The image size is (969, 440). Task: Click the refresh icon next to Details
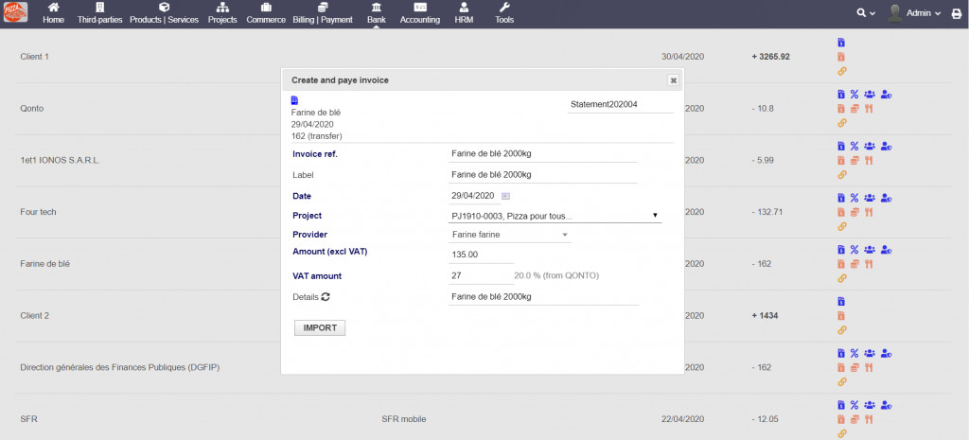tap(326, 297)
